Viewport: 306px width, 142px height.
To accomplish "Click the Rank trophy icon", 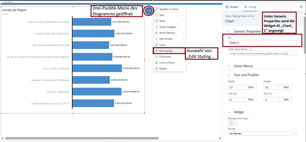I will coord(156,21).
